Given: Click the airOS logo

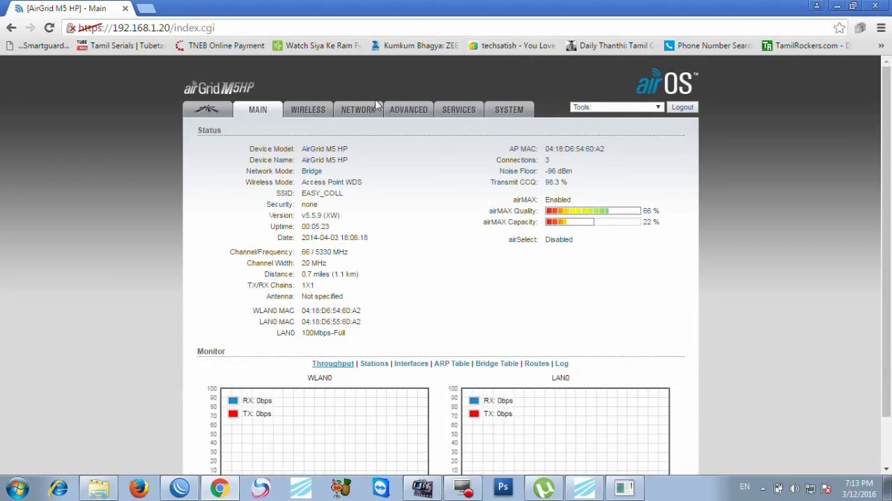Looking at the screenshot, I should pos(666,82).
